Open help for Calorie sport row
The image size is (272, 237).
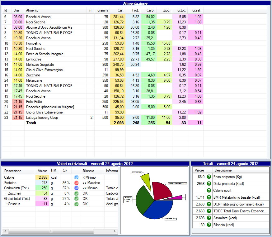(x=209, y=191)
